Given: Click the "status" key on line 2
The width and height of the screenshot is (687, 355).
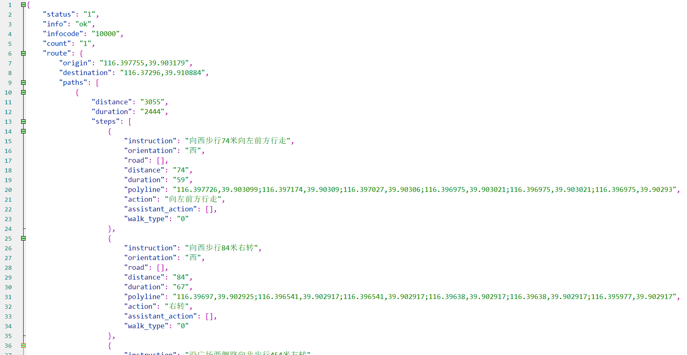Looking at the screenshot, I should click(x=59, y=14).
